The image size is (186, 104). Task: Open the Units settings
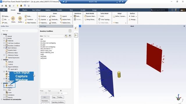pyautogui.click(x=5, y=23)
